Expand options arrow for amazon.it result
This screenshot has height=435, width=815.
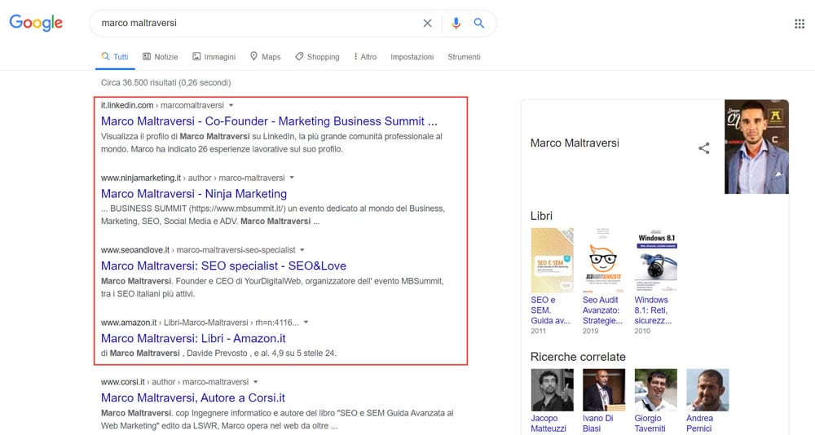pyautogui.click(x=306, y=323)
